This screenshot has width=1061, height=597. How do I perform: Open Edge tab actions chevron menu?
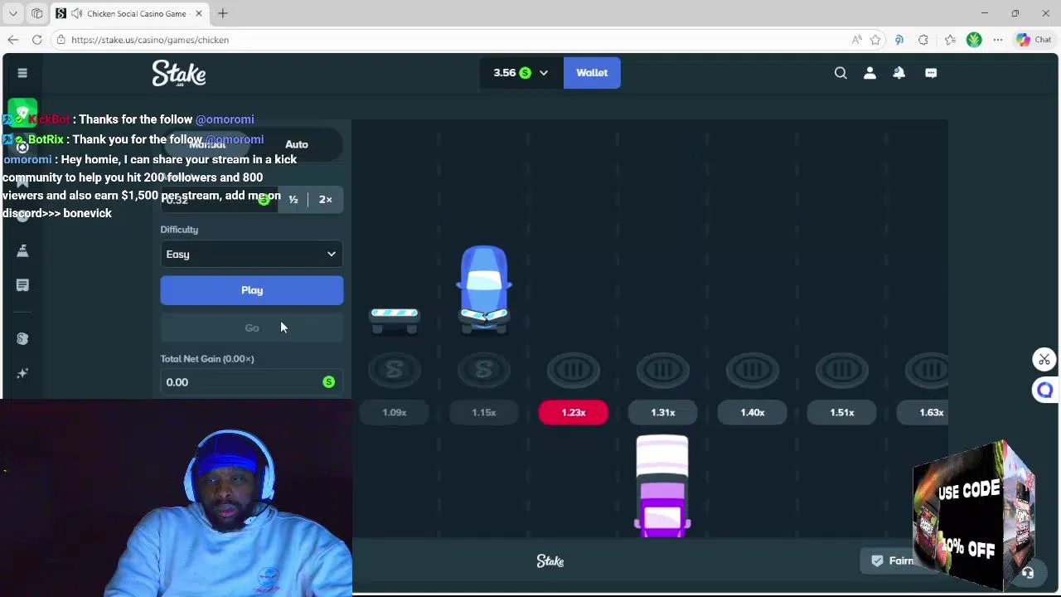coord(13,13)
